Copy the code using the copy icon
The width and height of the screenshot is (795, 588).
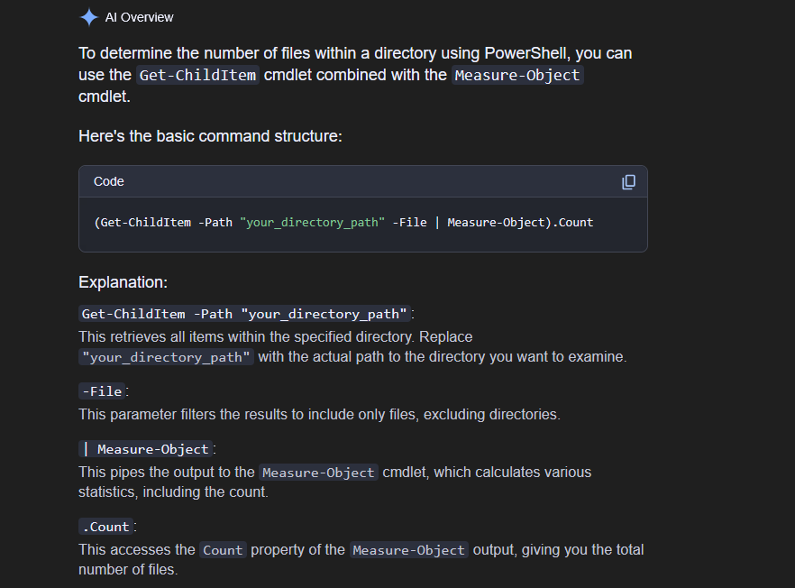tap(628, 181)
